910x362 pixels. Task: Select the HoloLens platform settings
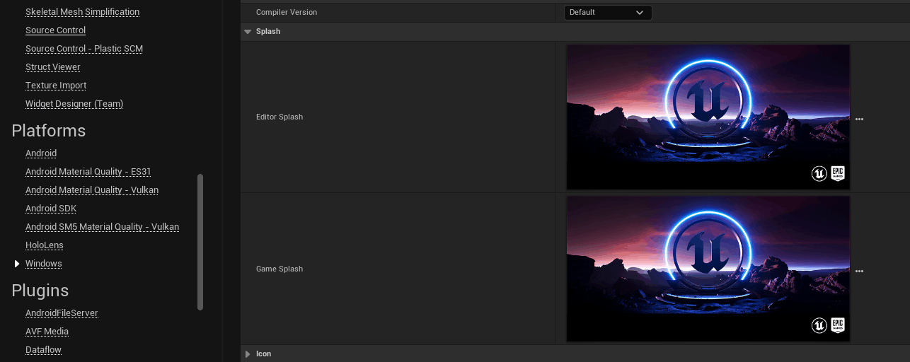45,245
